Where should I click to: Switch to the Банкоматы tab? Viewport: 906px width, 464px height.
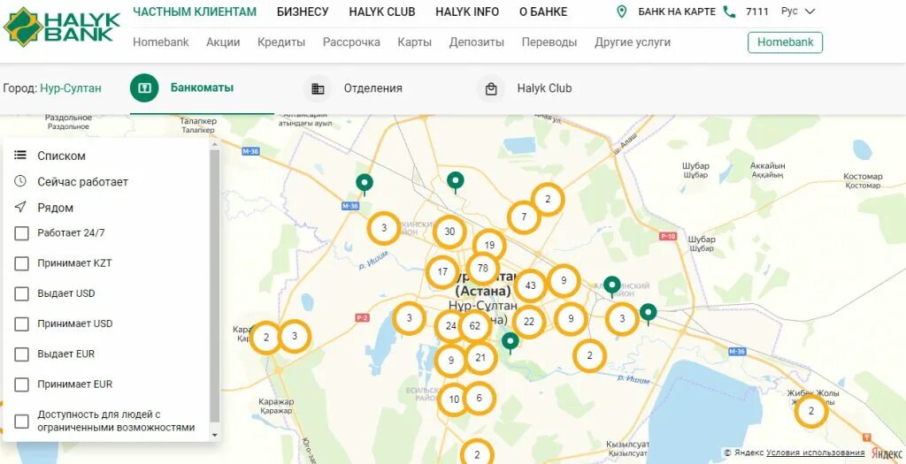pos(203,88)
